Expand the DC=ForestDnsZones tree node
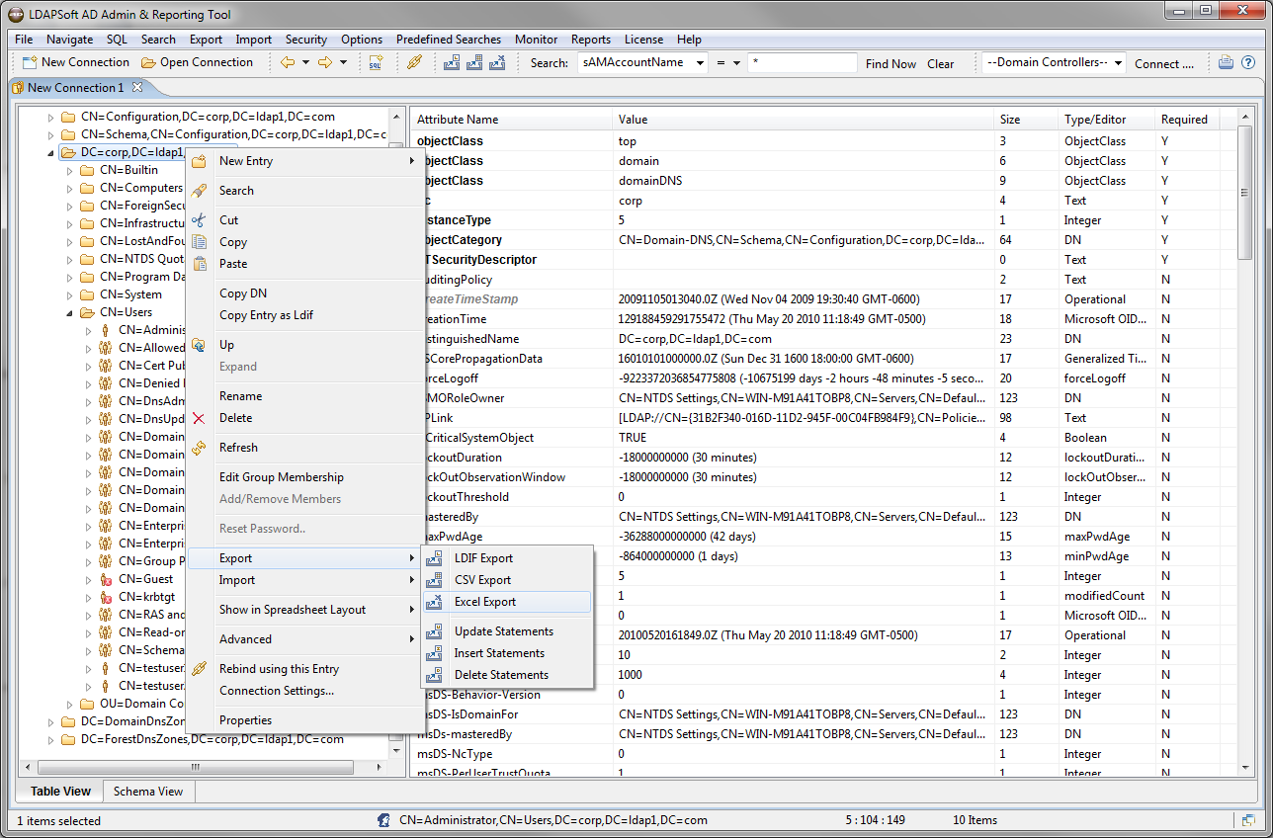1273x838 pixels. 51,740
